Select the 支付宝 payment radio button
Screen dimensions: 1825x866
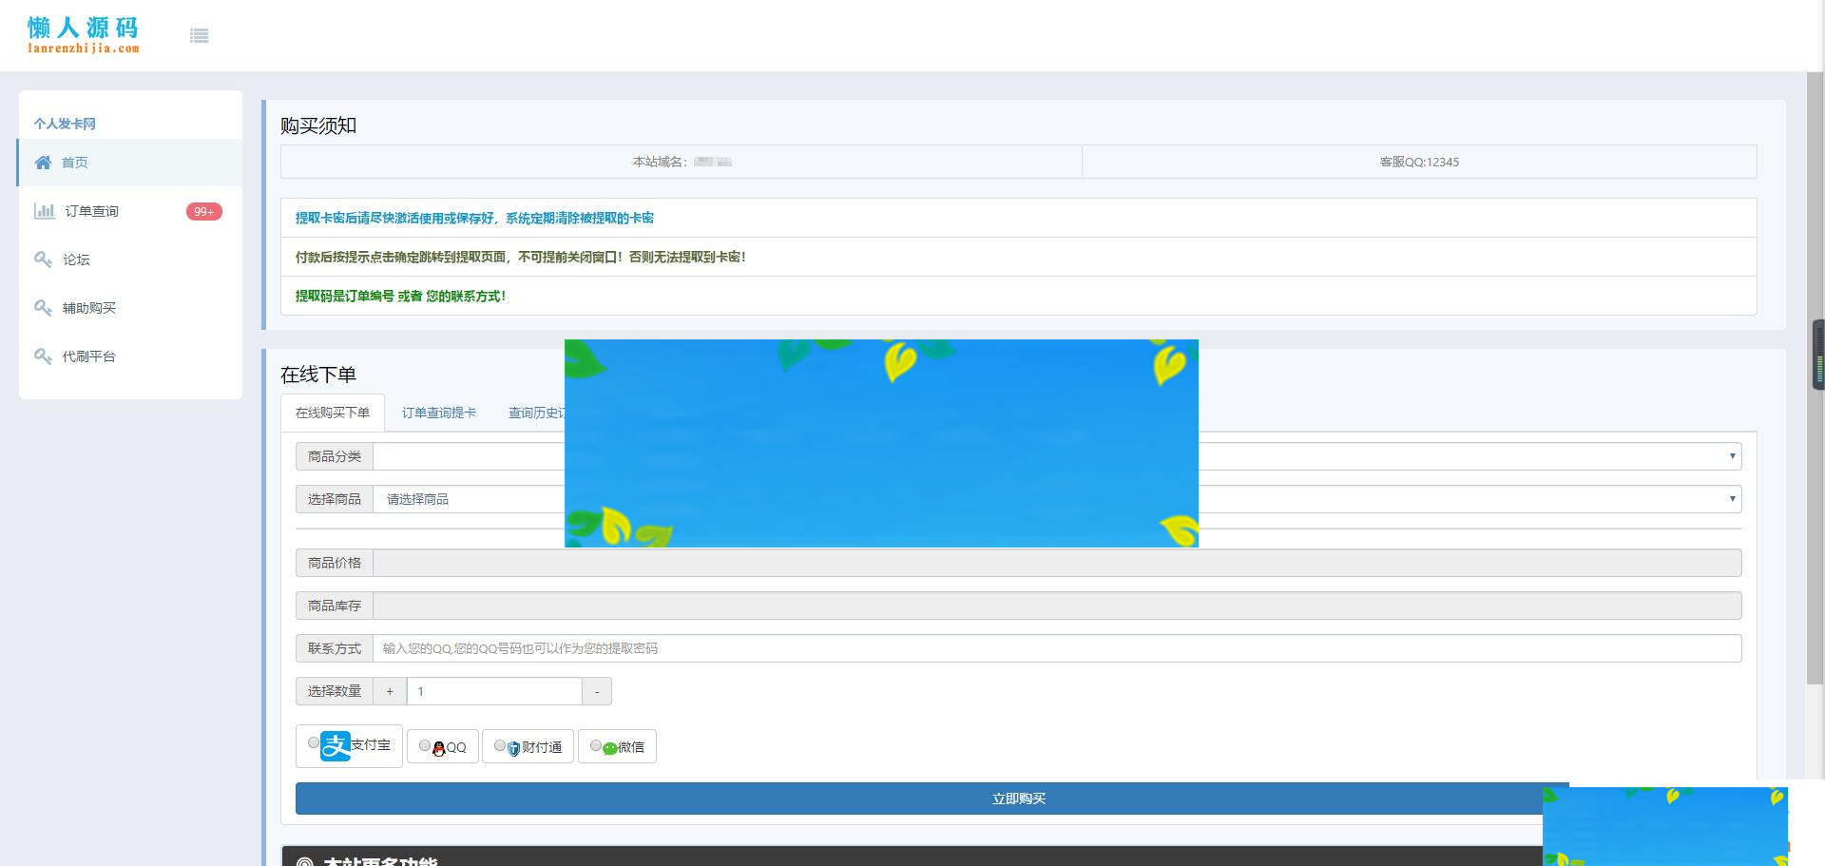pyautogui.click(x=314, y=743)
